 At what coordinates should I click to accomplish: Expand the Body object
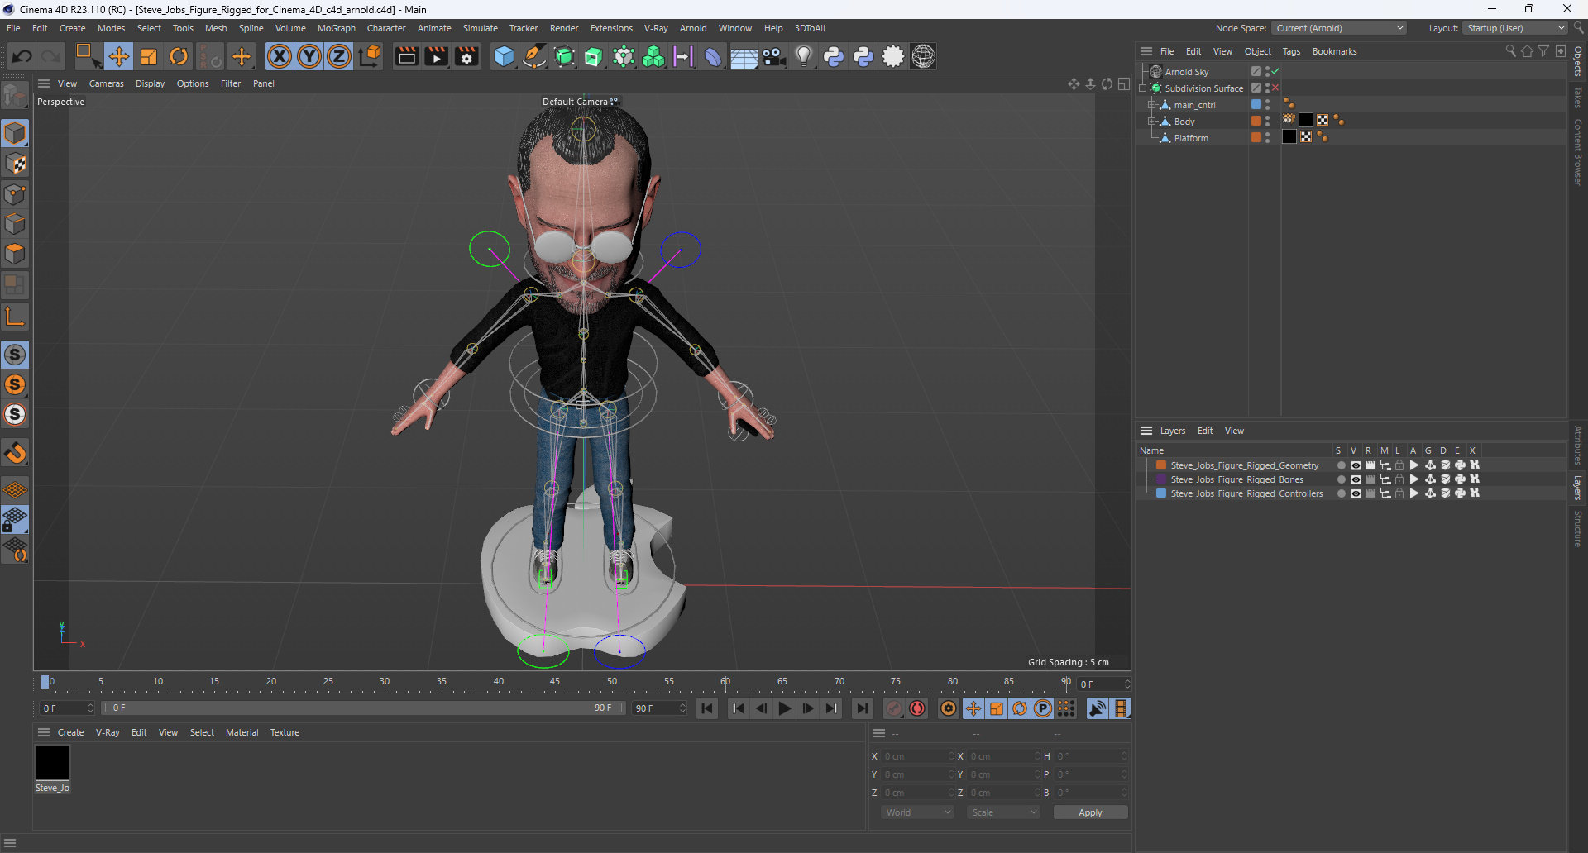click(x=1151, y=122)
